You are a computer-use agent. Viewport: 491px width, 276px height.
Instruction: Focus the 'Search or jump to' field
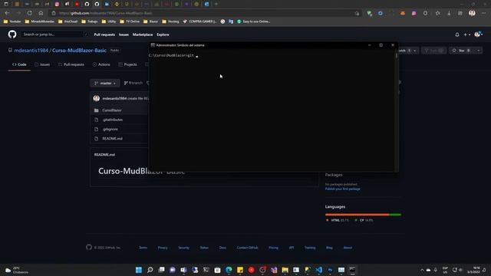tap(54, 34)
